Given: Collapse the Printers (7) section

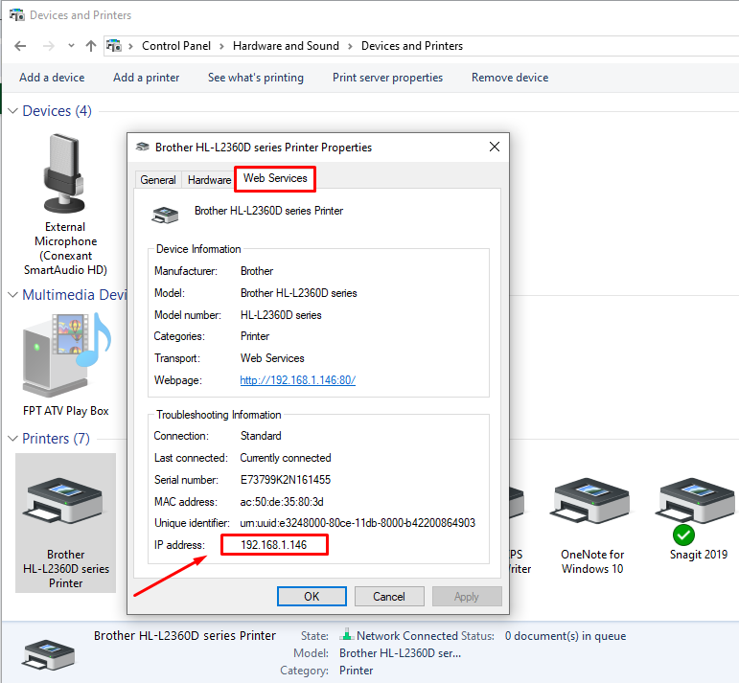Looking at the screenshot, I should 12,439.
